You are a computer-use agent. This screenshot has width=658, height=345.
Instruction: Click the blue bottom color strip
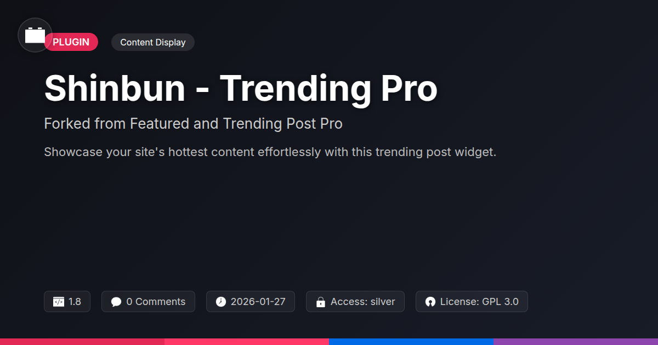click(x=411, y=341)
